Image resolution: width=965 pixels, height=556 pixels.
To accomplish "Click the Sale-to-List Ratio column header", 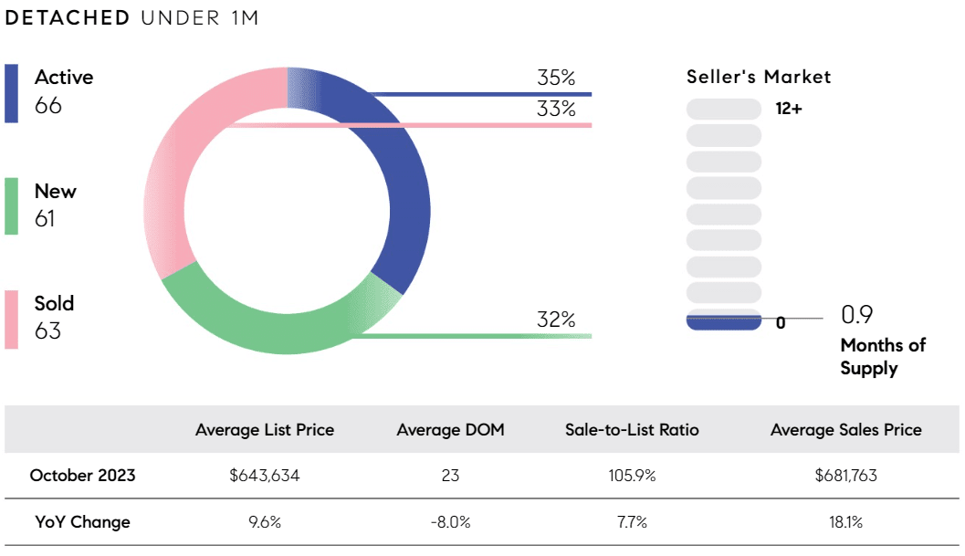I will [632, 430].
